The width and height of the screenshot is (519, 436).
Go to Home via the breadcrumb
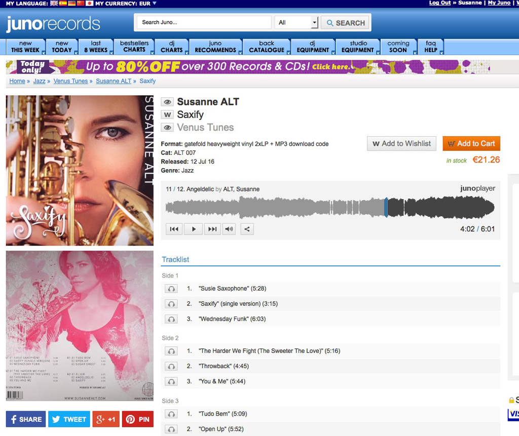(17, 81)
